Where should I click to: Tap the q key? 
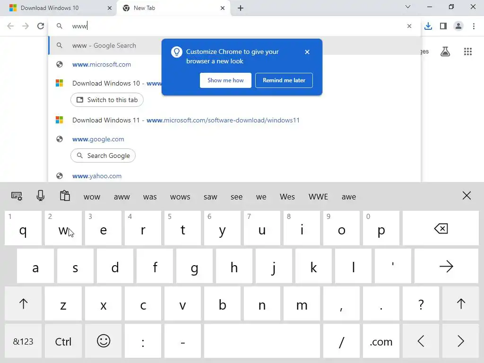23,228
